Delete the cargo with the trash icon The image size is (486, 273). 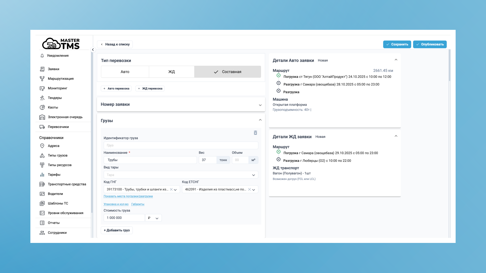click(255, 133)
